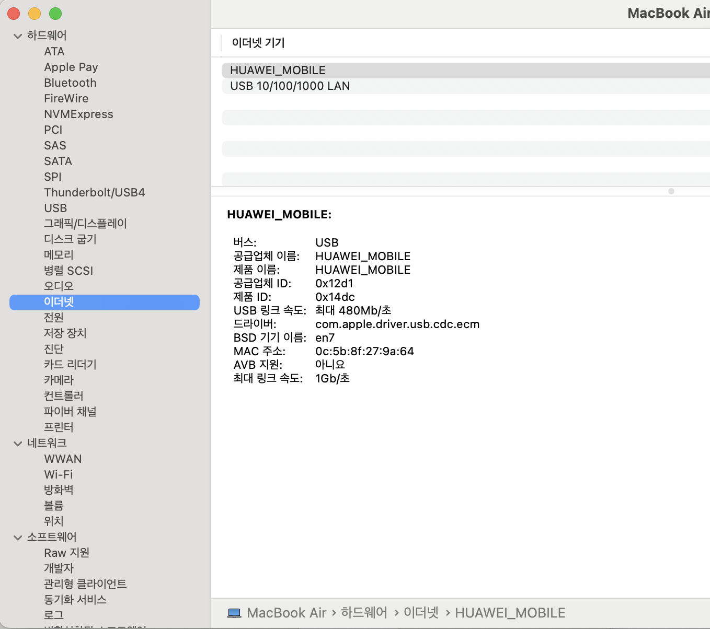Choose 컨트롤러 in the sidebar
This screenshot has height=629, width=710.
64,396
